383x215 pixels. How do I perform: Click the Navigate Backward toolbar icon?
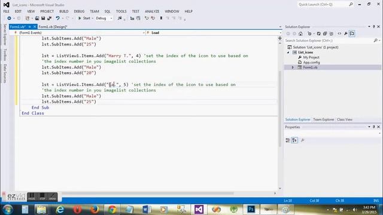tap(10, 19)
